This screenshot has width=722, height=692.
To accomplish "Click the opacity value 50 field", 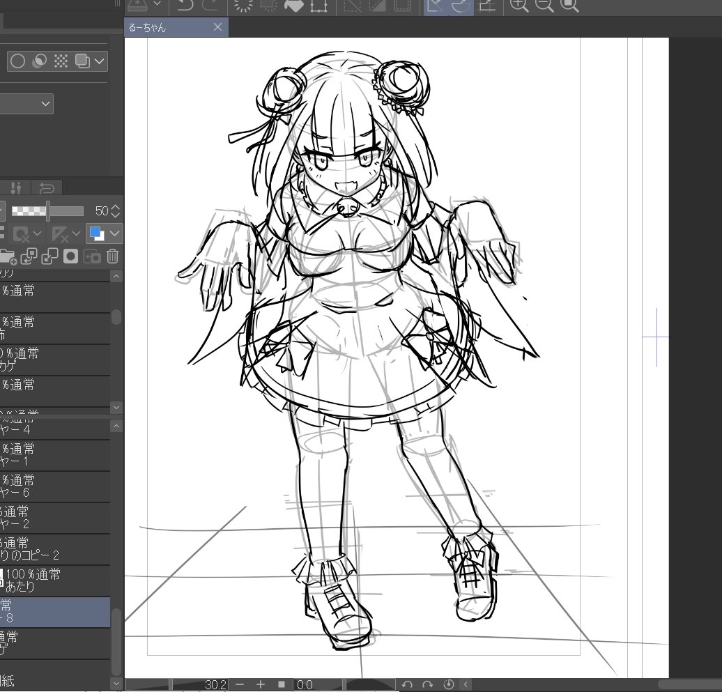I will click(x=102, y=211).
